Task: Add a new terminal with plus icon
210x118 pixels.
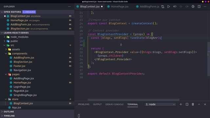Action: pos(181,104)
